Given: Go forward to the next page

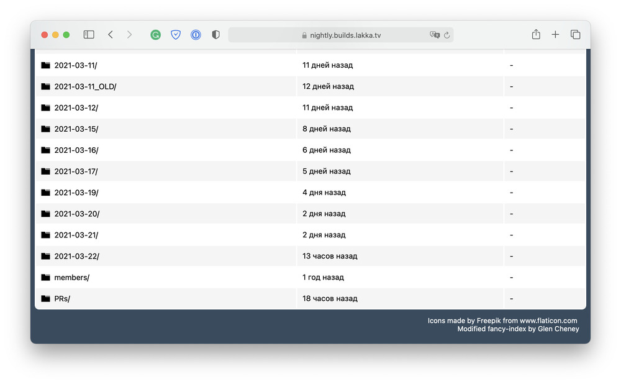Looking at the screenshot, I should click(x=129, y=35).
